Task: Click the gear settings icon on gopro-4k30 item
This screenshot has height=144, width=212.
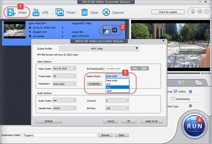Action: coord(114,30)
